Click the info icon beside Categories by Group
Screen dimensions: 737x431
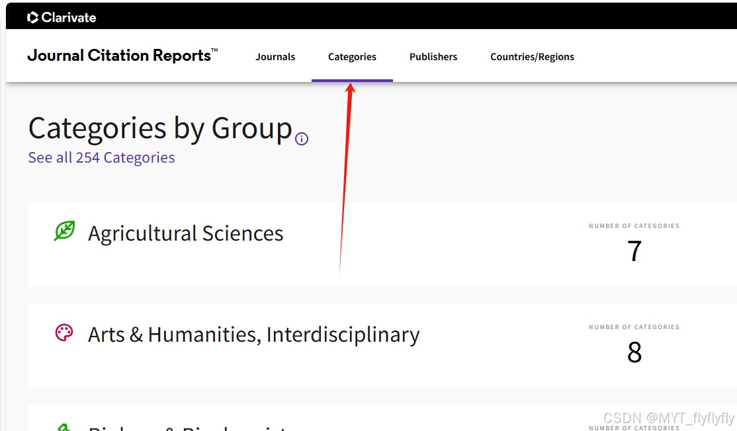[x=302, y=139]
